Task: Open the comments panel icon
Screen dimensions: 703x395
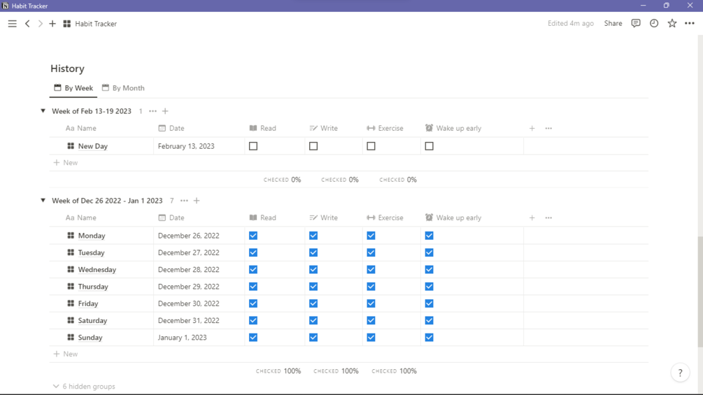Action: point(636,24)
